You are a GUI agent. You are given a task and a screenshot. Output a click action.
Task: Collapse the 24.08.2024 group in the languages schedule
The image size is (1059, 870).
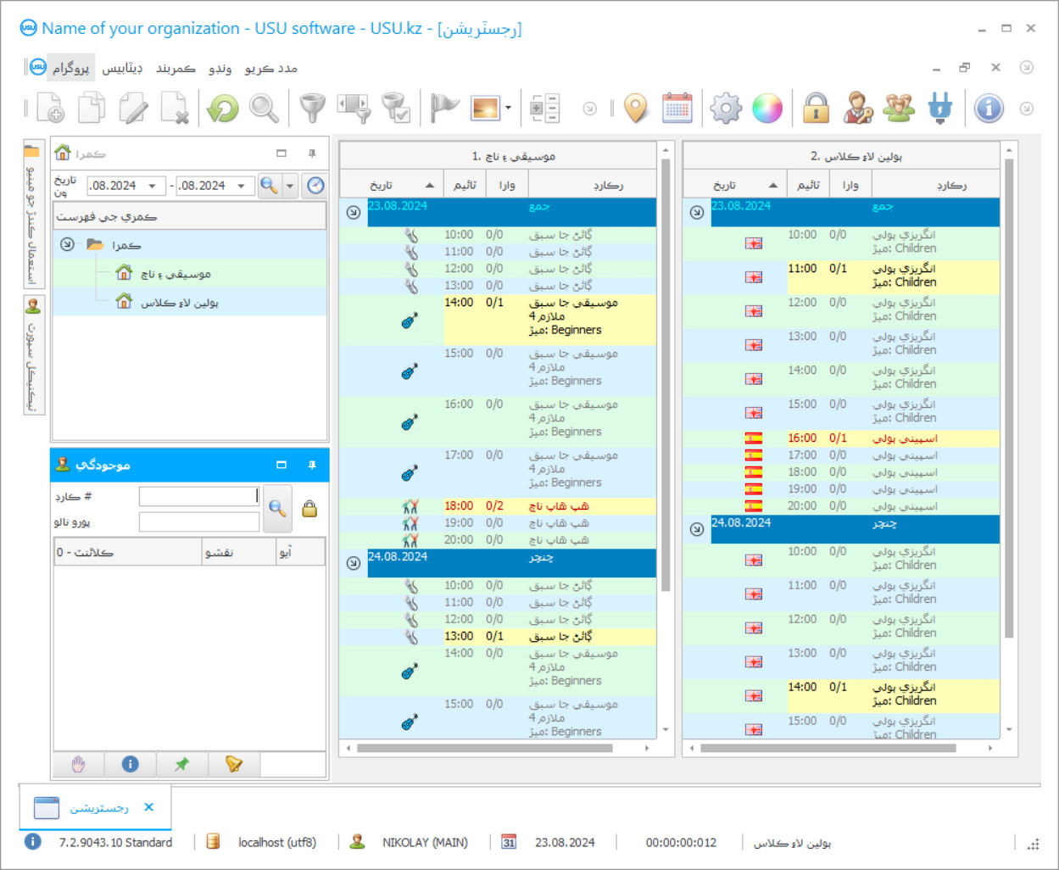(697, 529)
